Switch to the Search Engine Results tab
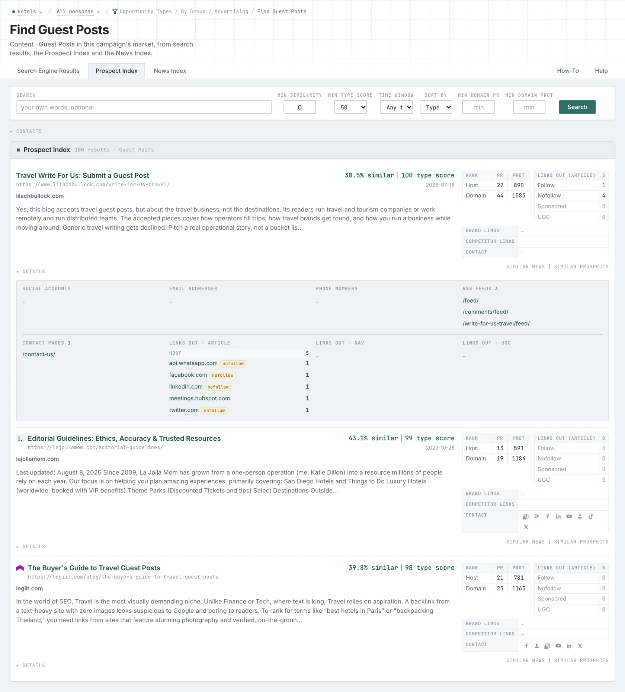This screenshot has width=625, height=692. (48, 71)
